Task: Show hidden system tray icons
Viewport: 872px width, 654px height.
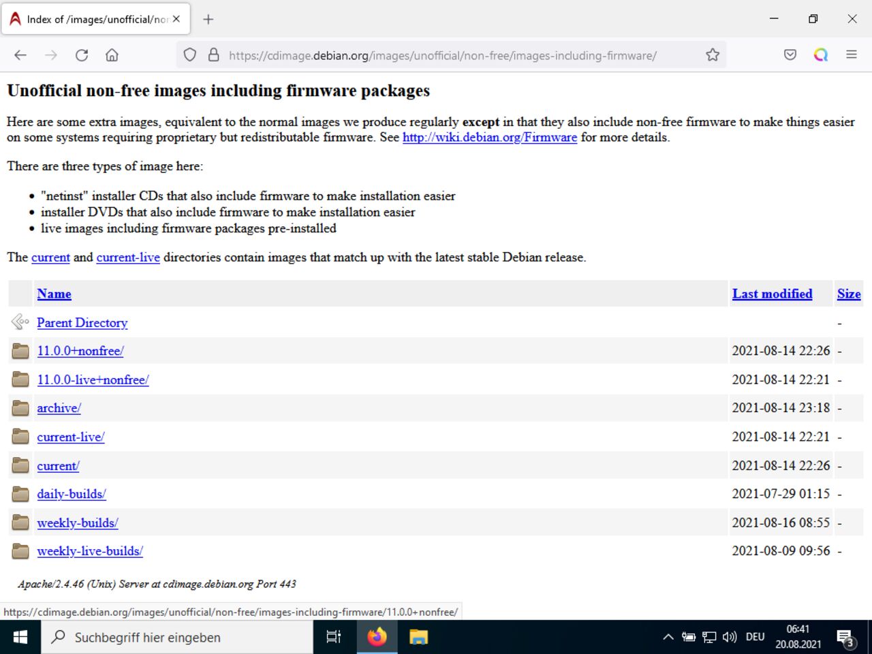Action: [668, 637]
